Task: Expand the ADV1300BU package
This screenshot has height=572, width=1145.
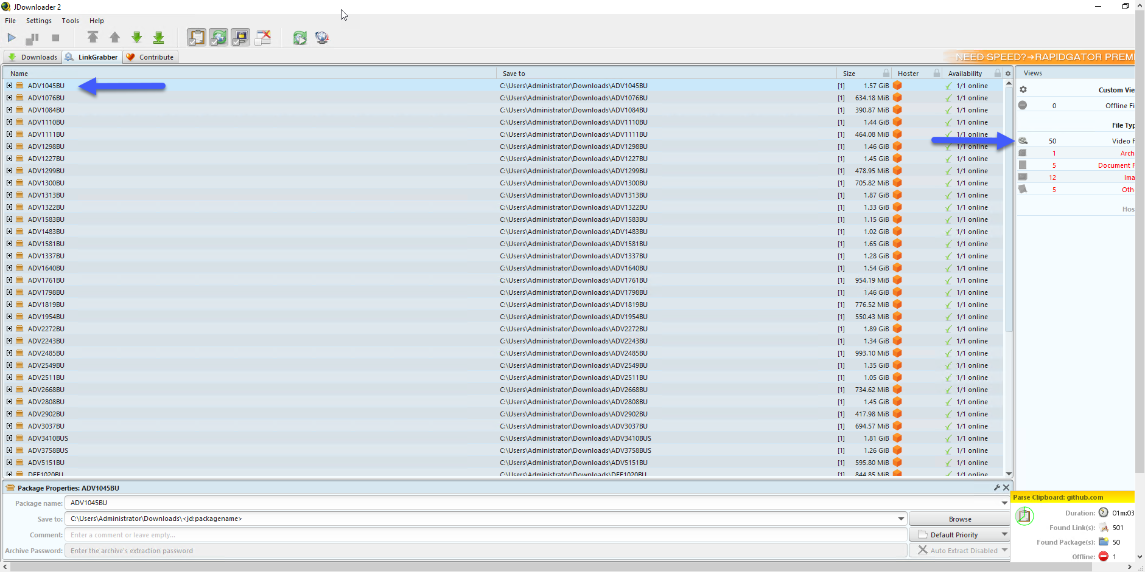Action: point(9,183)
